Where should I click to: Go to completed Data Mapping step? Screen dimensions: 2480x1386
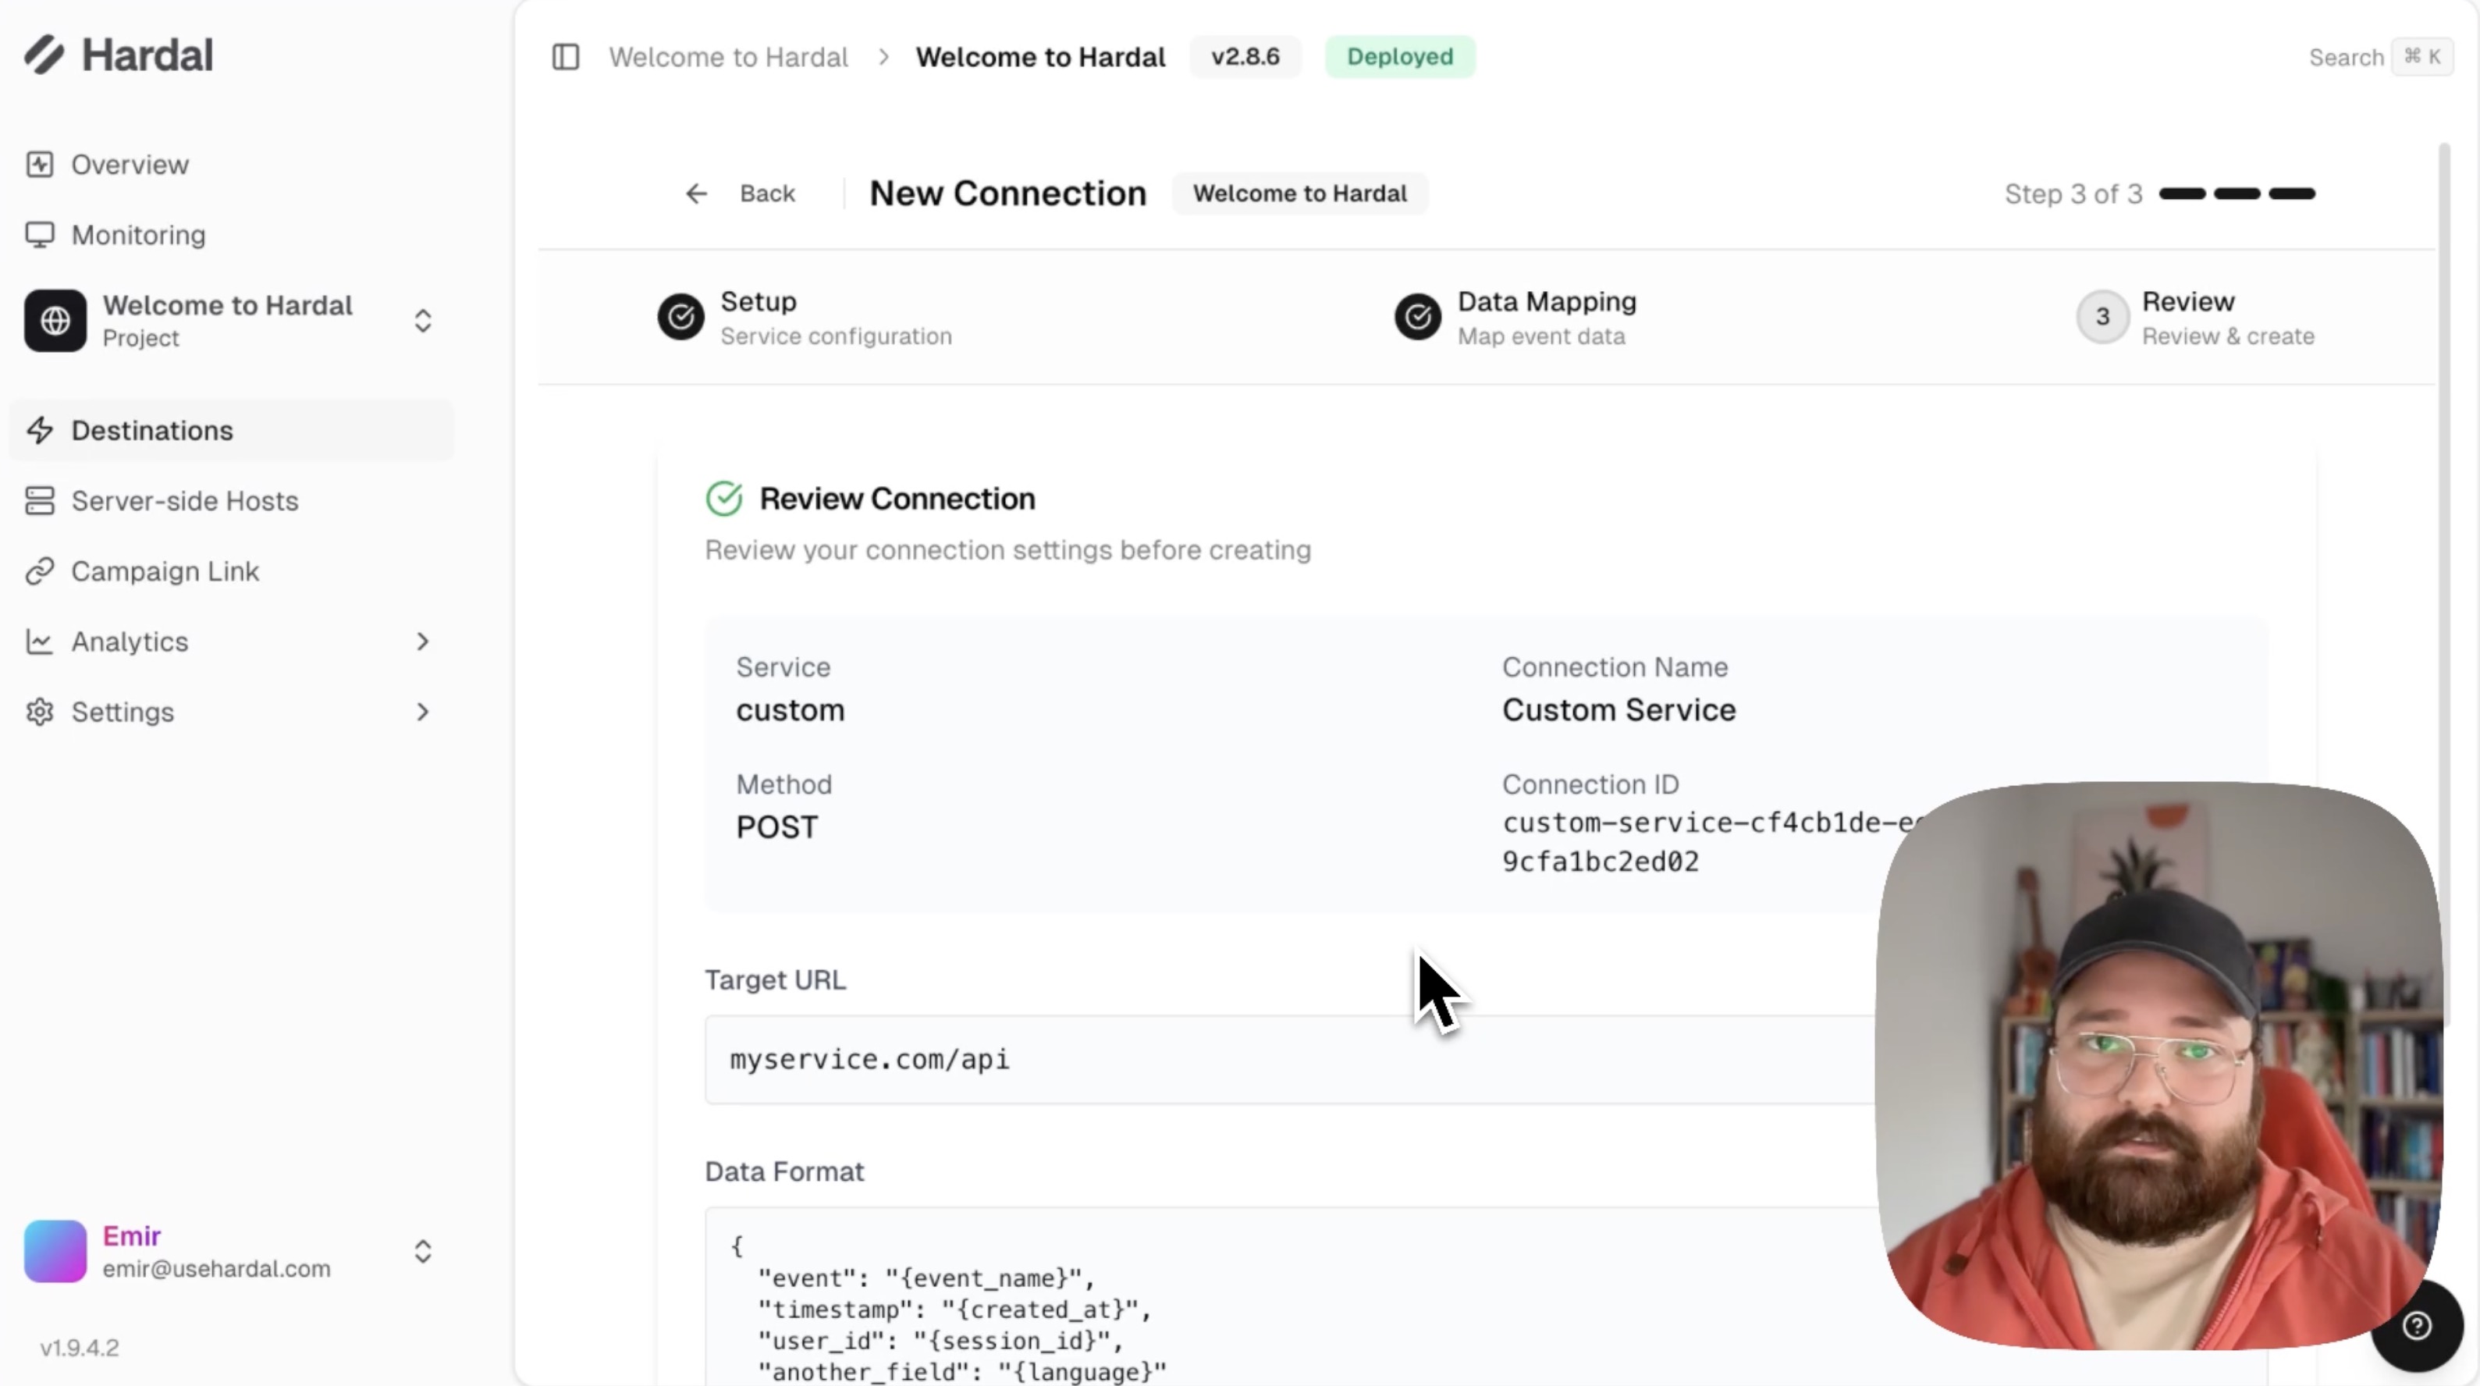click(1417, 317)
